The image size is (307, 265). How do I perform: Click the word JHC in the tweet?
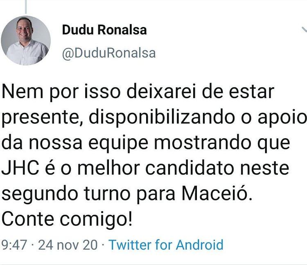20,168
